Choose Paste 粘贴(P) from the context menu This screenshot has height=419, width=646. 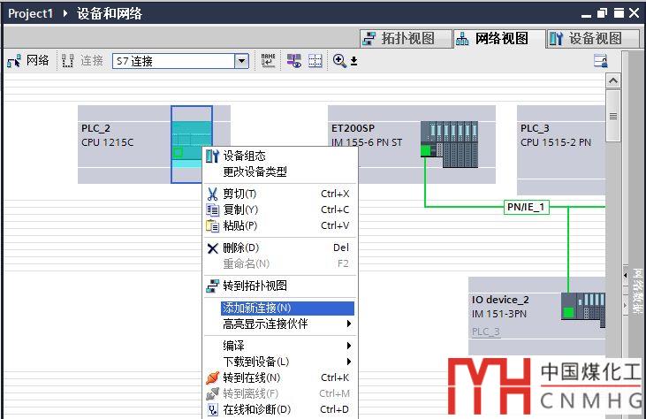[280, 225]
